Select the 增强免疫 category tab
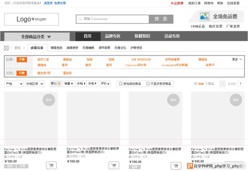Screen dimensions: 248x171 coord(56,48)
